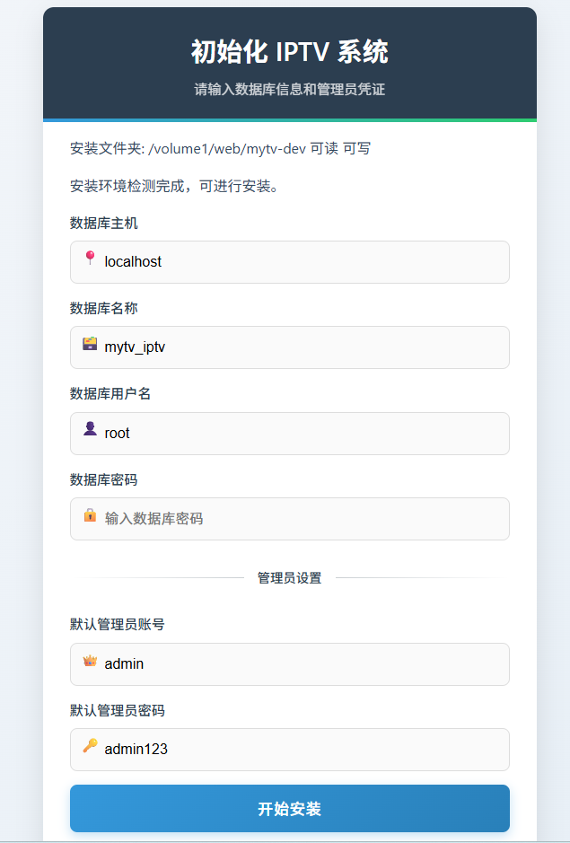Click the 默认管理员账号 label

coord(118,625)
